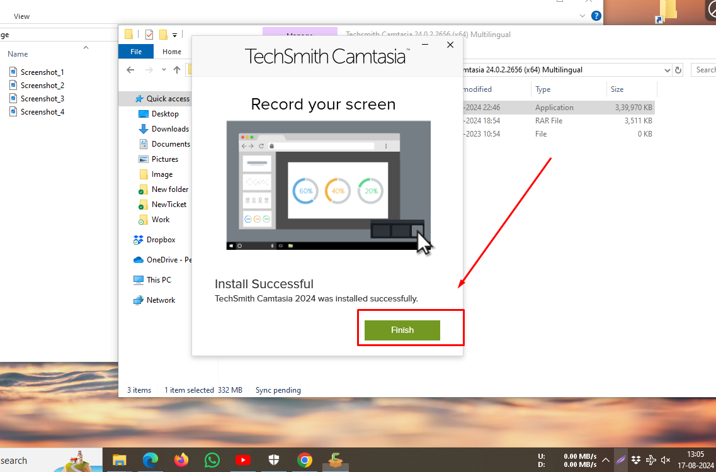This screenshot has height=472, width=716.
Task: Open Explorer help question mark icon
Action: click(596, 16)
